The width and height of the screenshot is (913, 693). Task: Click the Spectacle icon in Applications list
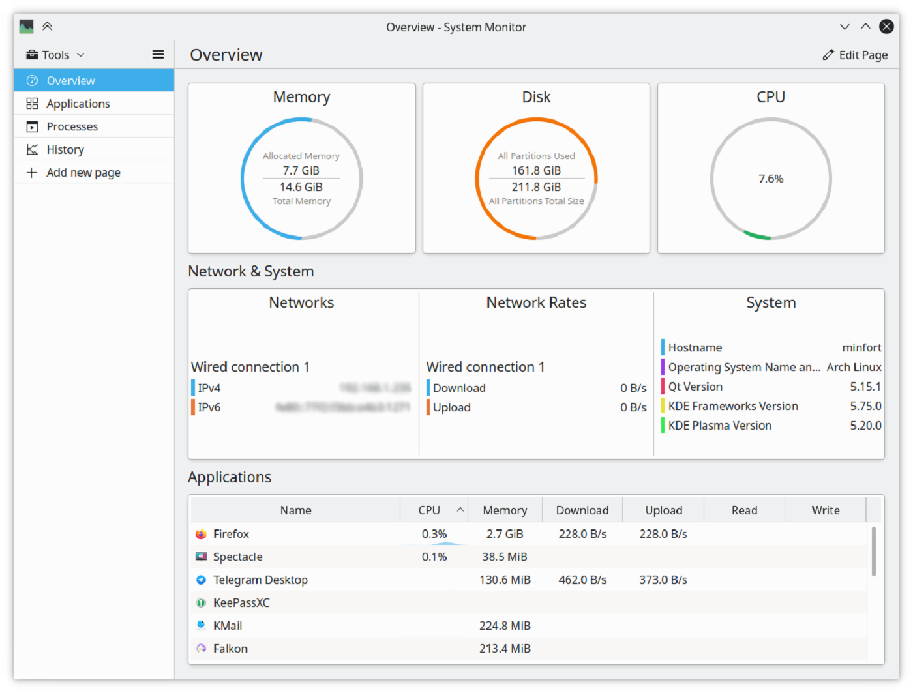200,556
